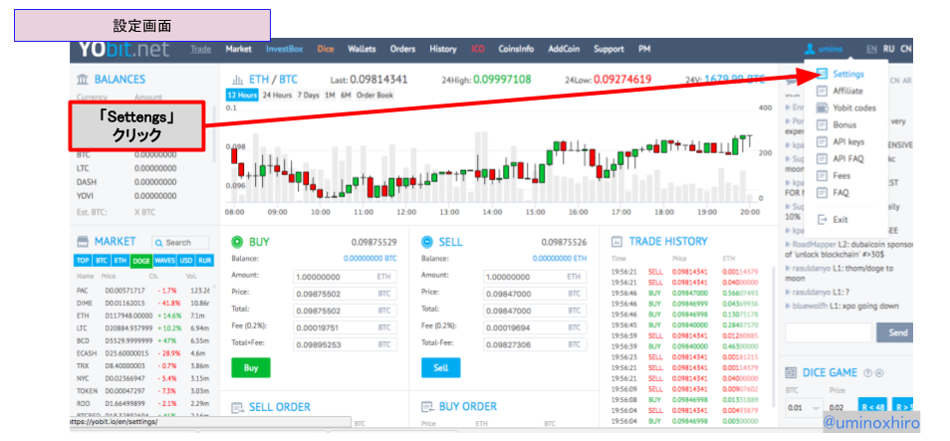Image resolution: width=950 pixels, height=441 pixels.
Task: Select the ECASH row in Market list
Action: [143, 353]
